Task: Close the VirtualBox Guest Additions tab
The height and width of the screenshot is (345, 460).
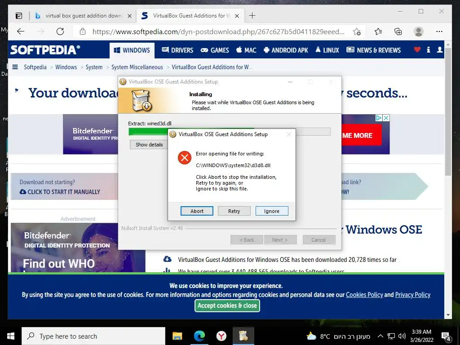Action: pos(237,16)
